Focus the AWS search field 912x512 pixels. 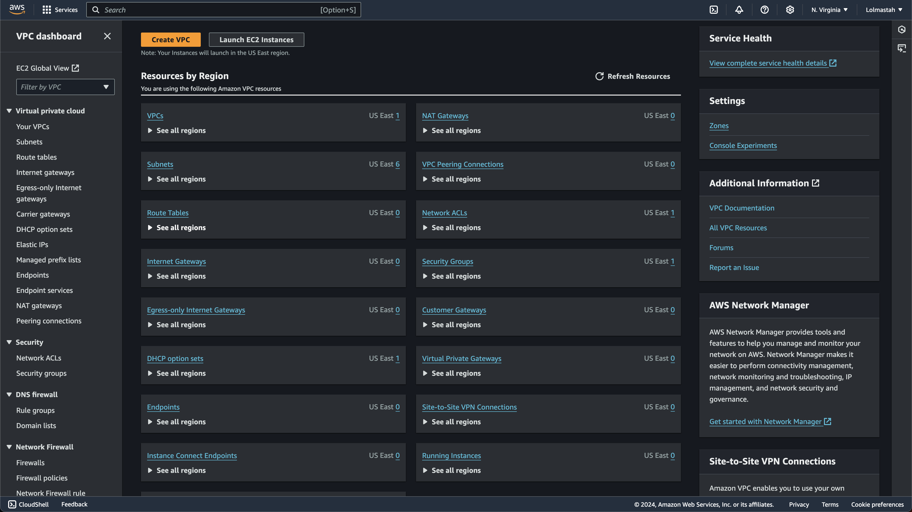point(223,10)
